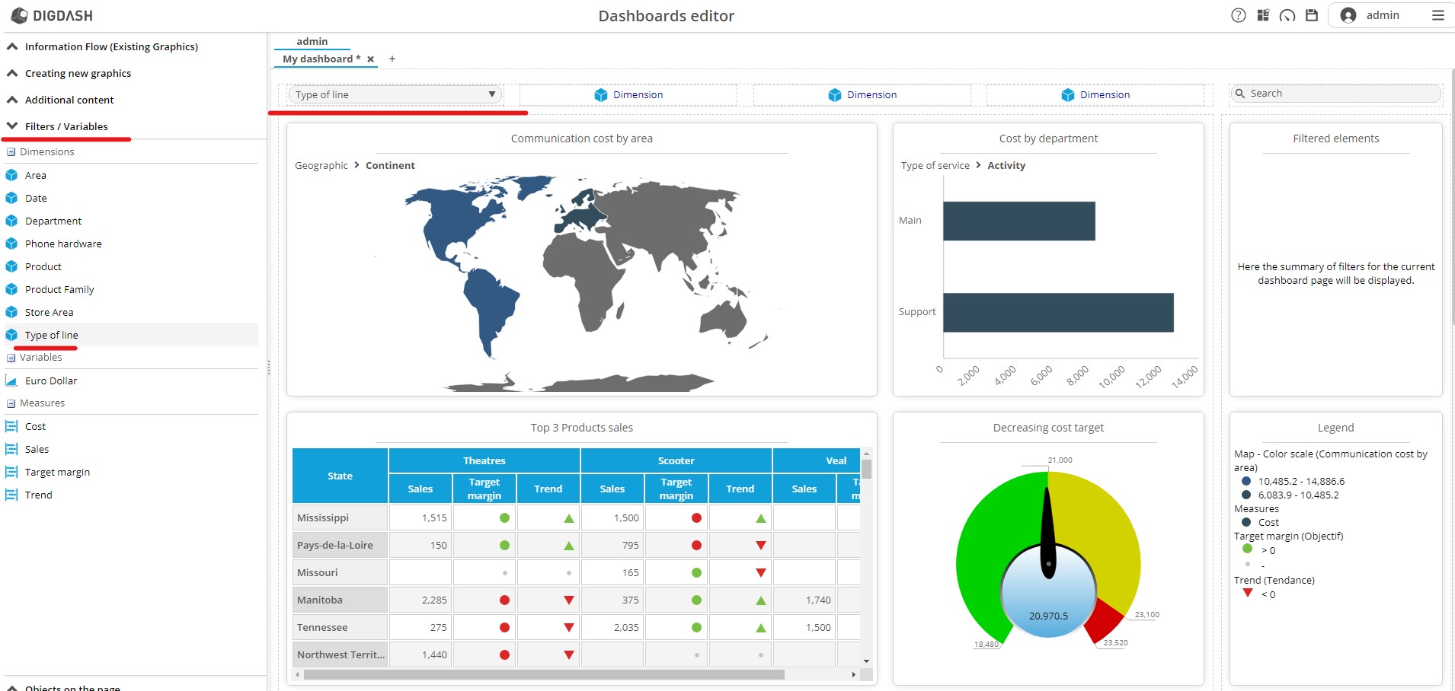Select the admin role tab
Image resolution: width=1455 pixels, height=691 pixels.
coord(312,41)
